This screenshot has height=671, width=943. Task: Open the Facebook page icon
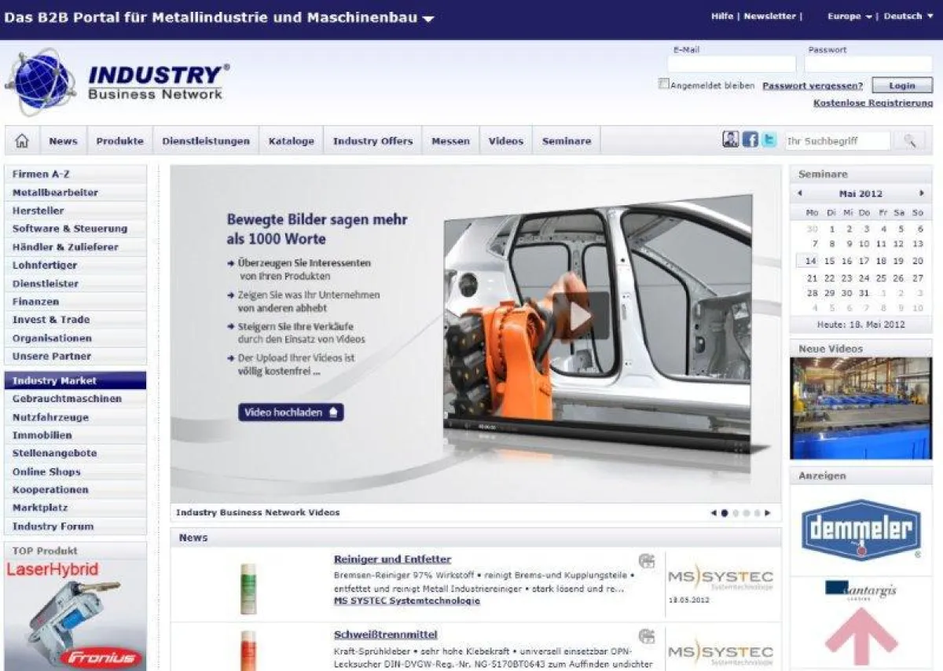tap(749, 139)
